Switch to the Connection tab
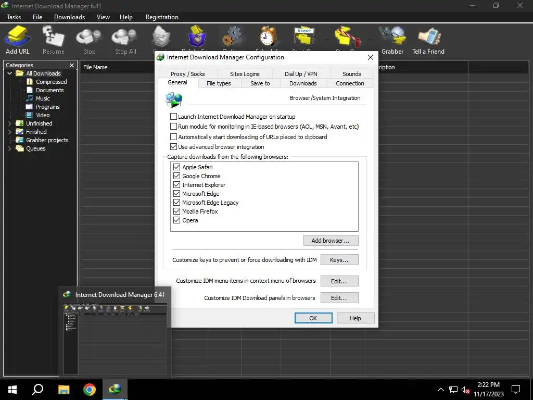The height and width of the screenshot is (400, 533). tap(350, 83)
